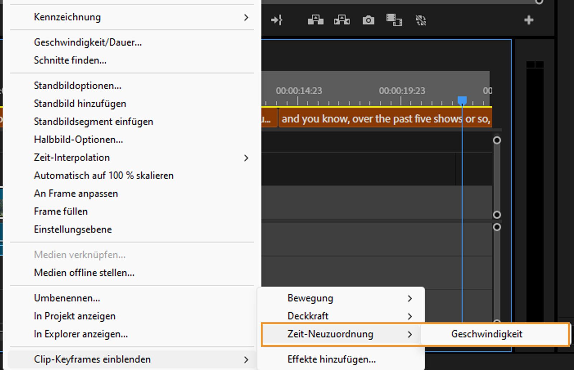
Task: Select Zeit-Neuzuordnung in the effects submenu
Action: click(x=330, y=334)
